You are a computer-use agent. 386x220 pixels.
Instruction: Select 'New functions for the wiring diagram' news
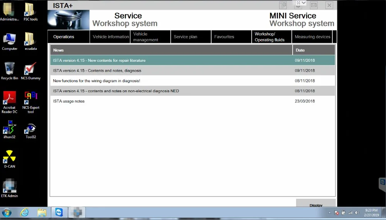coord(193,81)
